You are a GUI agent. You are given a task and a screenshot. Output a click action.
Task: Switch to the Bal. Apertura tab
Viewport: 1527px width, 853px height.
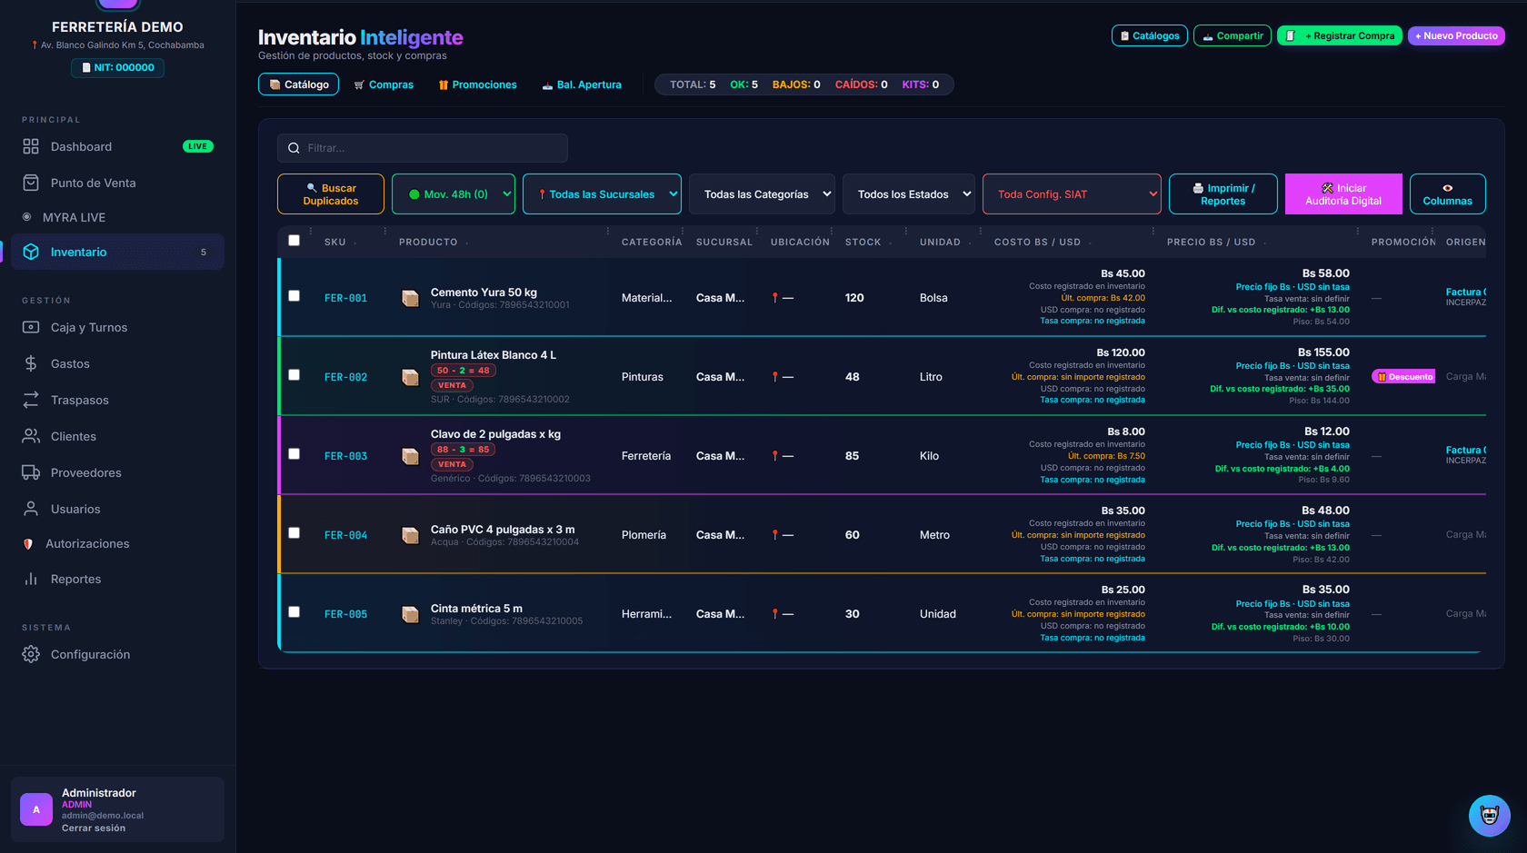(x=582, y=84)
